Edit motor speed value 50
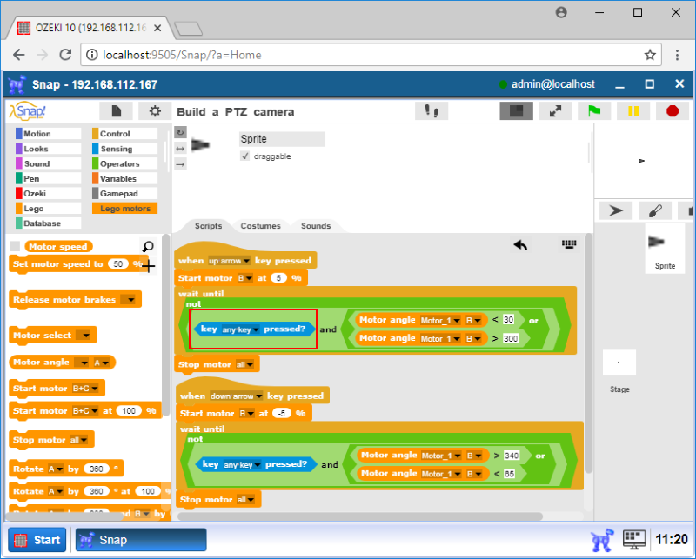Screen dimensions: 696x559 [117, 264]
